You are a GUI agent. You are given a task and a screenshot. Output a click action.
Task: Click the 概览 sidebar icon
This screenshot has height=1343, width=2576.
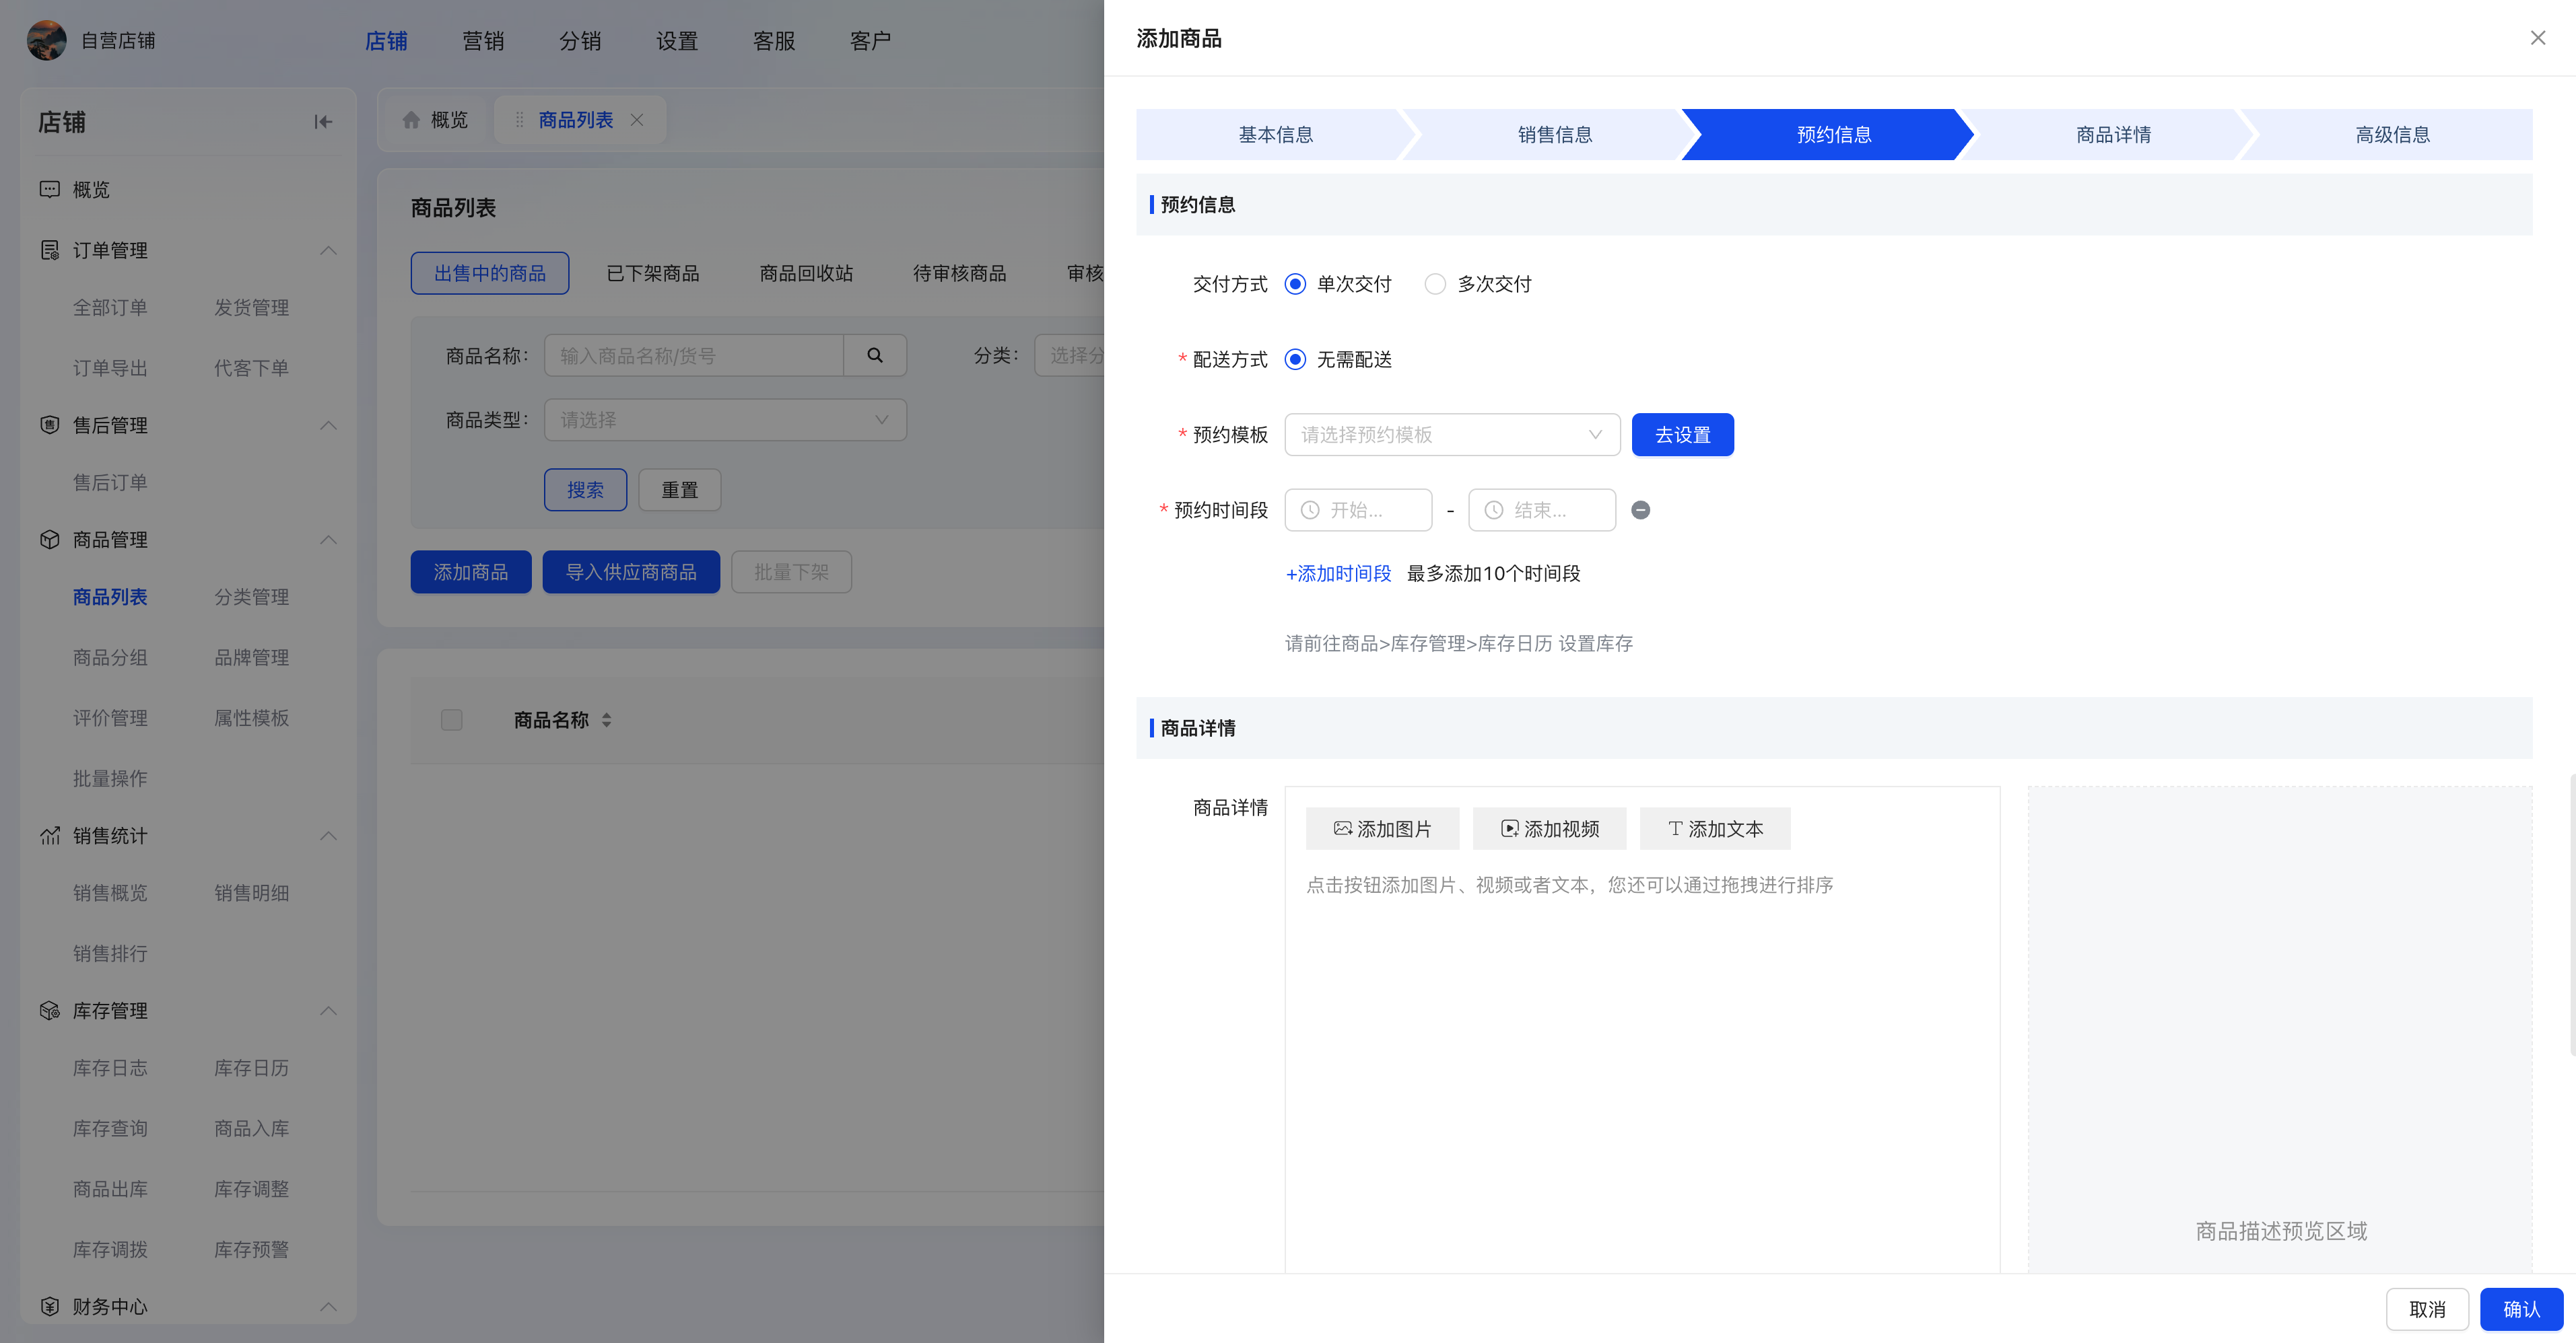49,189
